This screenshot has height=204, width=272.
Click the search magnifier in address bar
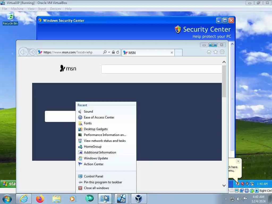[x=105, y=52]
